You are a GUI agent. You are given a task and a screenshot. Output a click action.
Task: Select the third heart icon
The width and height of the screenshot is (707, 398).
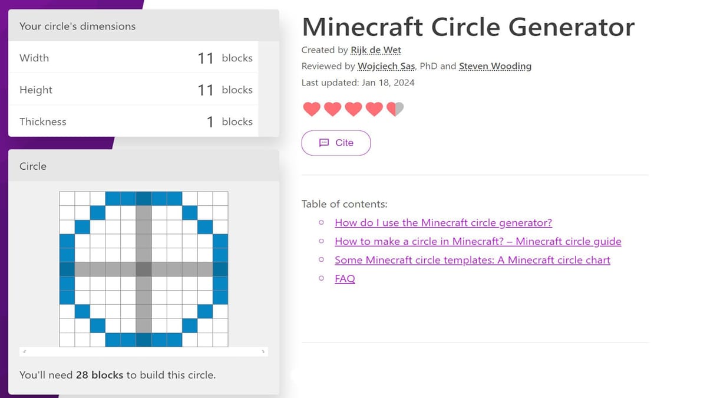click(353, 109)
